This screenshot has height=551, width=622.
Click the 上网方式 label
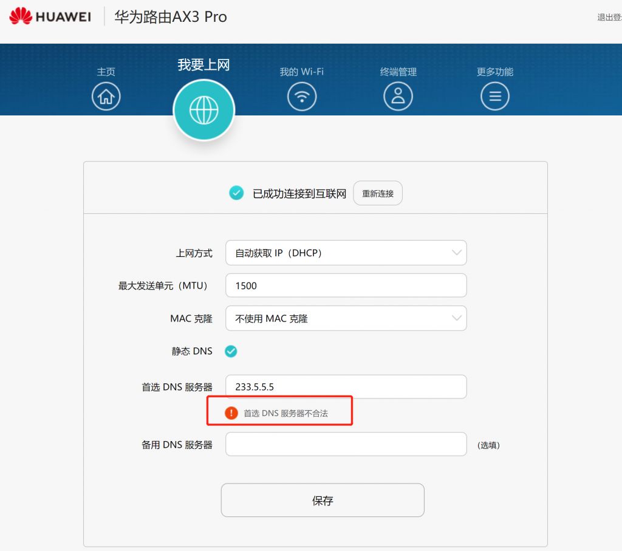click(194, 253)
